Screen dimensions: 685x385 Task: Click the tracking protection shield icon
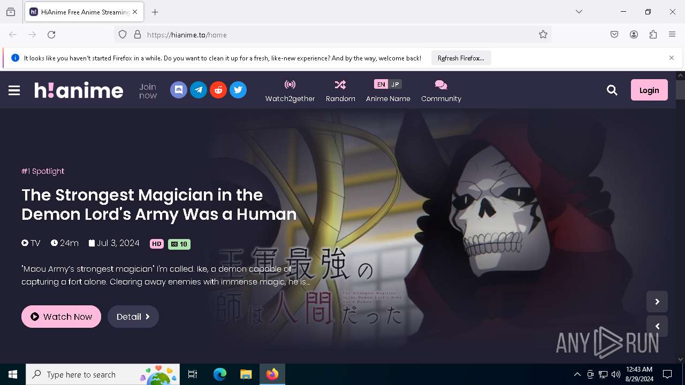click(123, 35)
